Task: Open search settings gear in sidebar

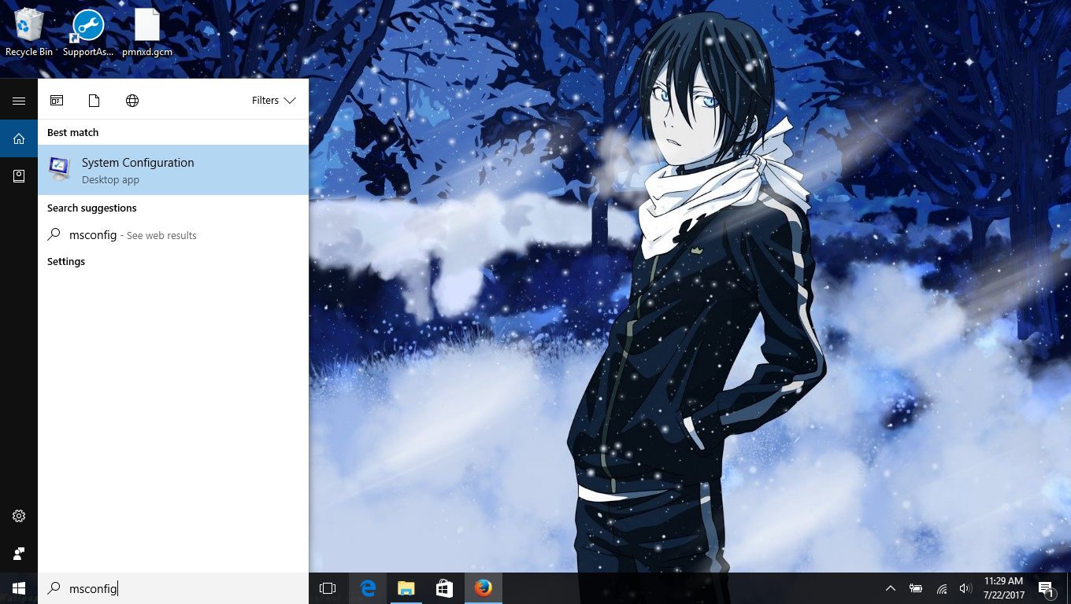Action: pos(19,516)
